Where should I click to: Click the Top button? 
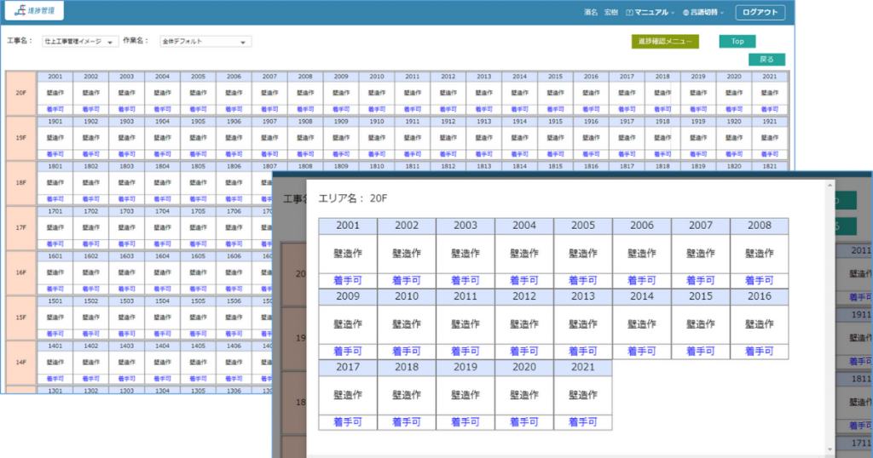(x=737, y=41)
